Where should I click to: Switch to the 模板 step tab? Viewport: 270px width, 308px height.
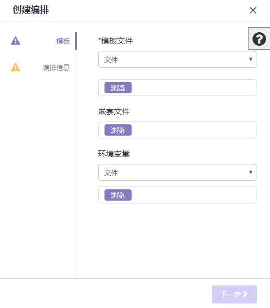pos(63,41)
